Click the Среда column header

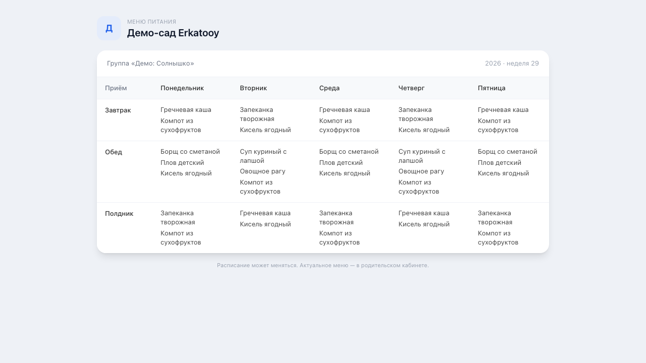(330, 88)
